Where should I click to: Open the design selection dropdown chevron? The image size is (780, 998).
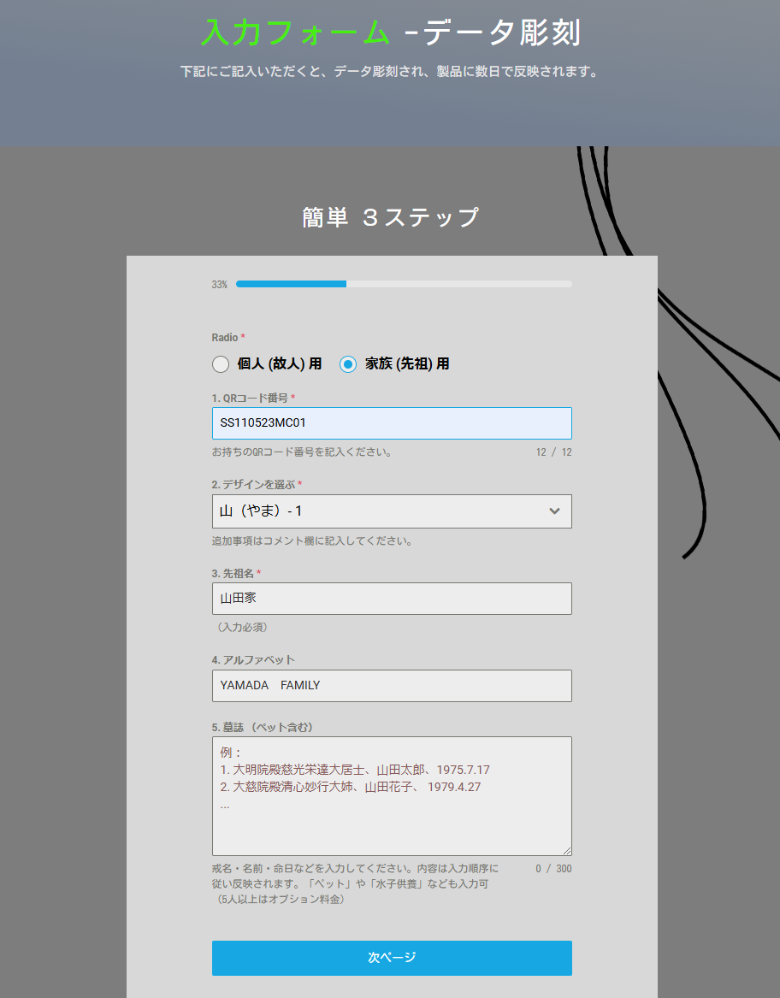click(558, 511)
